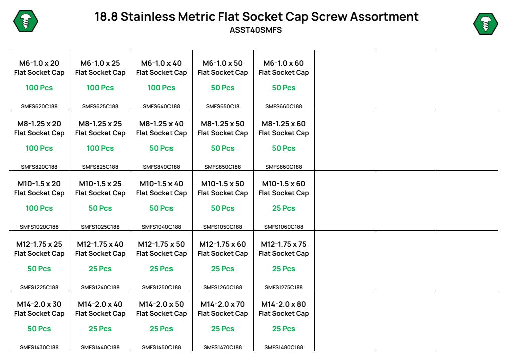Viewport: 510px width, 360px height.
Task: Select the M6-1.0 x 20 Flat Socket Cap cell
Action: coord(39,80)
